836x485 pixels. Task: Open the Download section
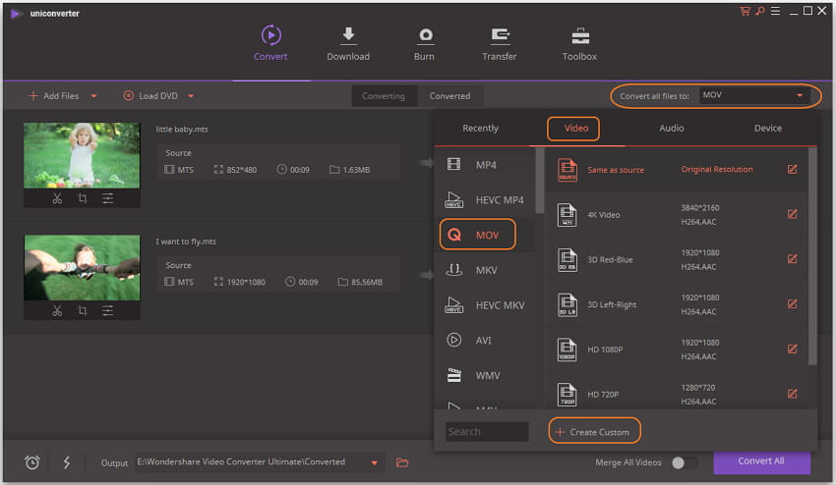tap(348, 43)
